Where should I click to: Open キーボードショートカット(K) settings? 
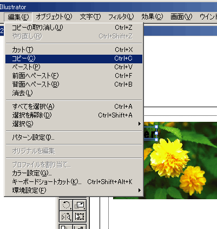pos(74,182)
